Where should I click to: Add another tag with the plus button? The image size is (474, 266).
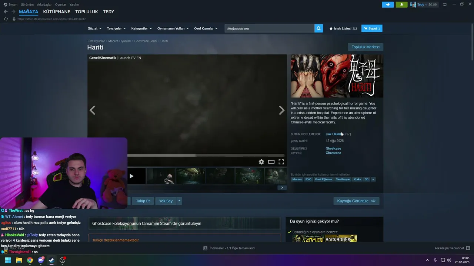coord(373,180)
